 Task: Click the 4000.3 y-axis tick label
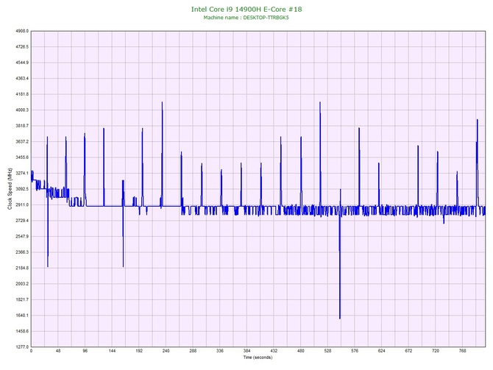[x=22, y=110]
